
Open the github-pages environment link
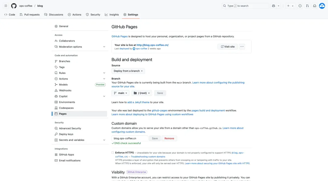tap(159, 111)
